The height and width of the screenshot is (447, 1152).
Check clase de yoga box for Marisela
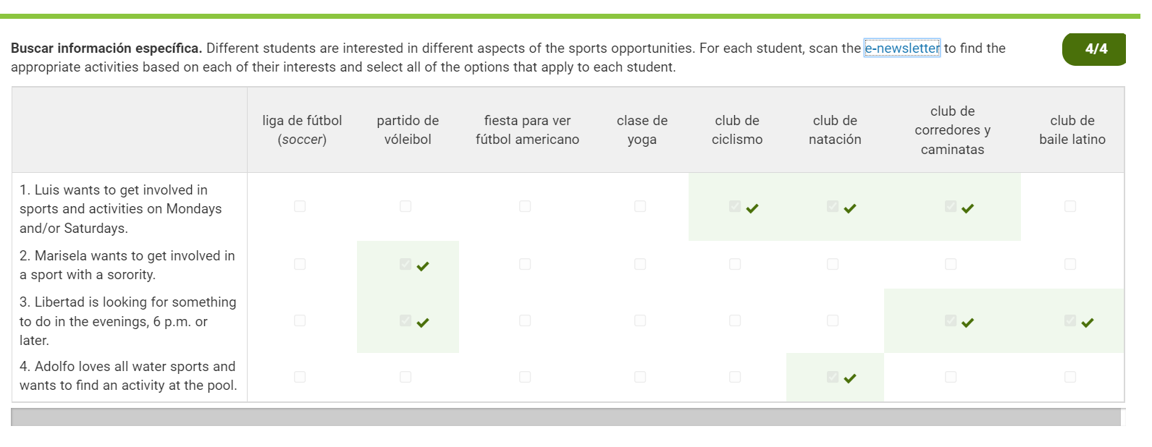tap(640, 264)
